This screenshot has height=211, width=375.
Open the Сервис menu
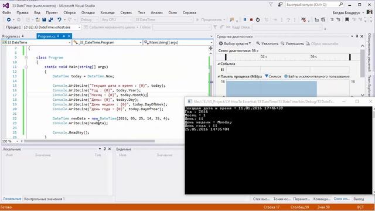[x=127, y=12]
